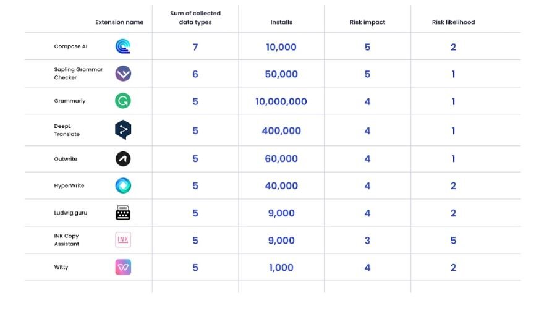This screenshot has width=552, height=324.
Task: Click the Witty gradient W icon
Action: tap(123, 267)
